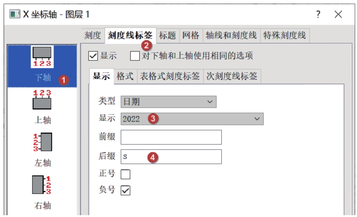Open the 标题 tab
Image resolution: width=357 pixels, height=217 pixels.
click(167, 35)
